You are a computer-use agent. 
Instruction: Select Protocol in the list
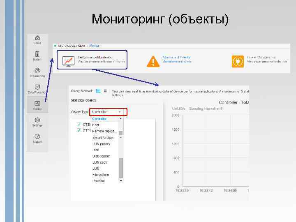(x=99, y=181)
